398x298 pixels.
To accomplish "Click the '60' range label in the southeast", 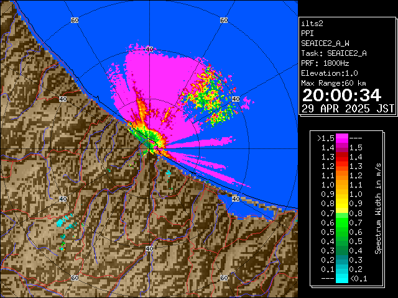I will tap(224, 278).
